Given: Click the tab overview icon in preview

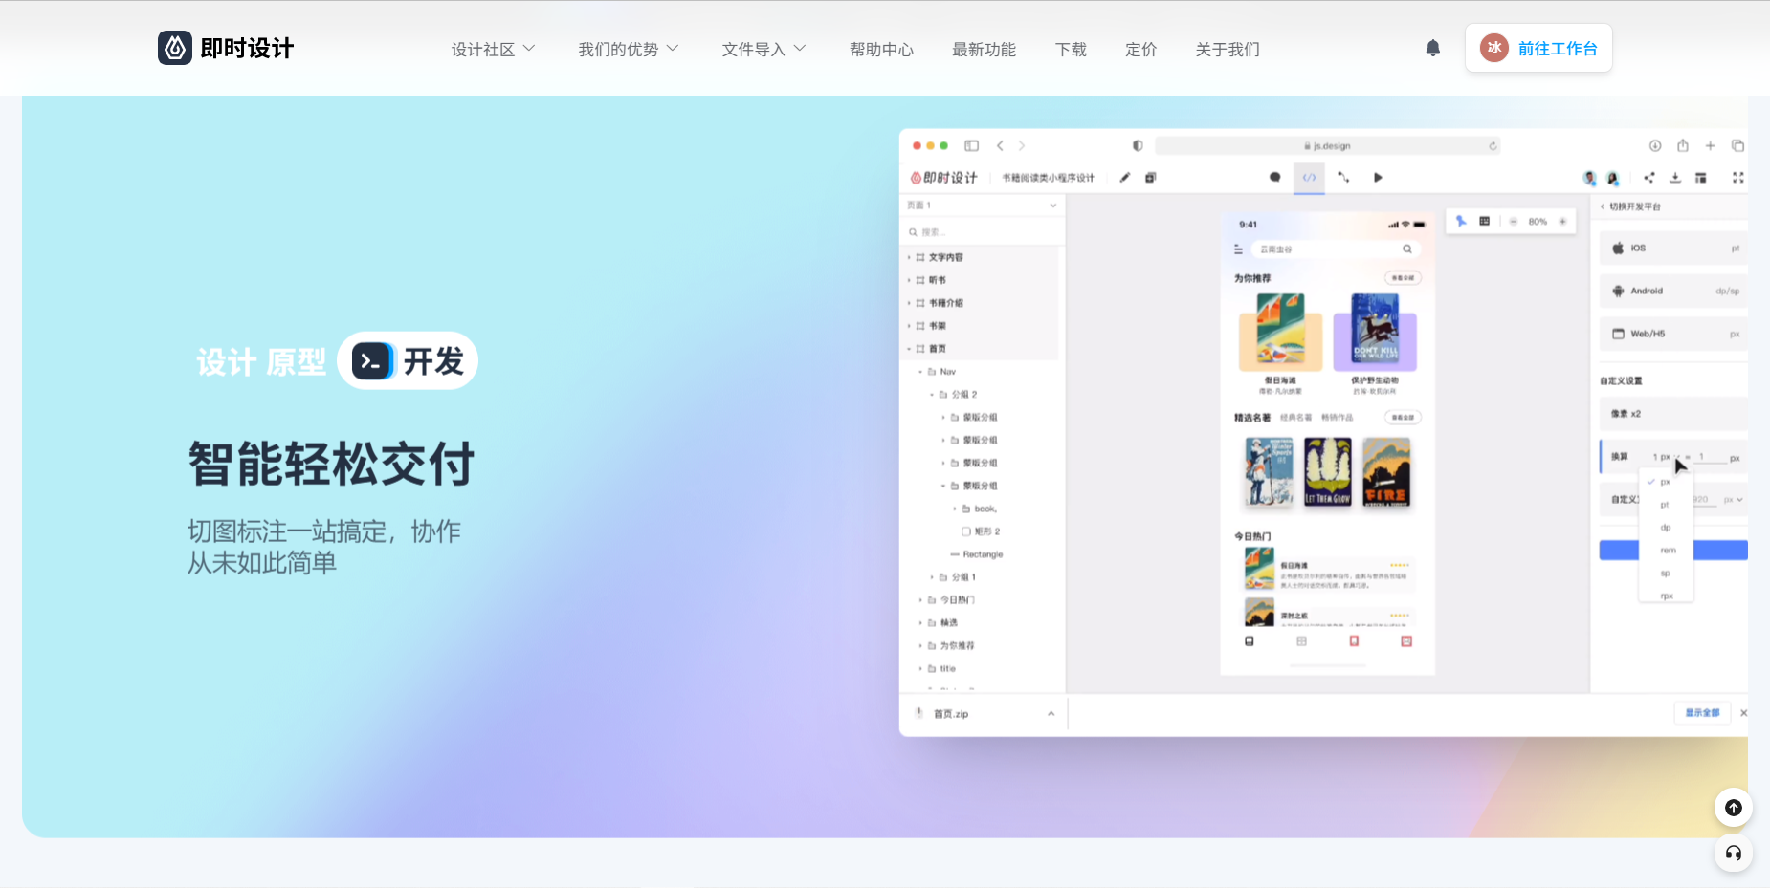Looking at the screenshot, I should tap(1737, 145).
